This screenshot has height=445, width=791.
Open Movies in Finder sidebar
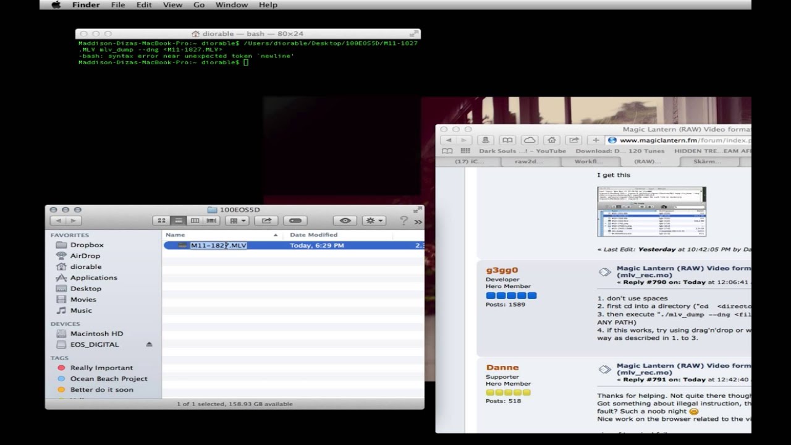pos(83,300)
